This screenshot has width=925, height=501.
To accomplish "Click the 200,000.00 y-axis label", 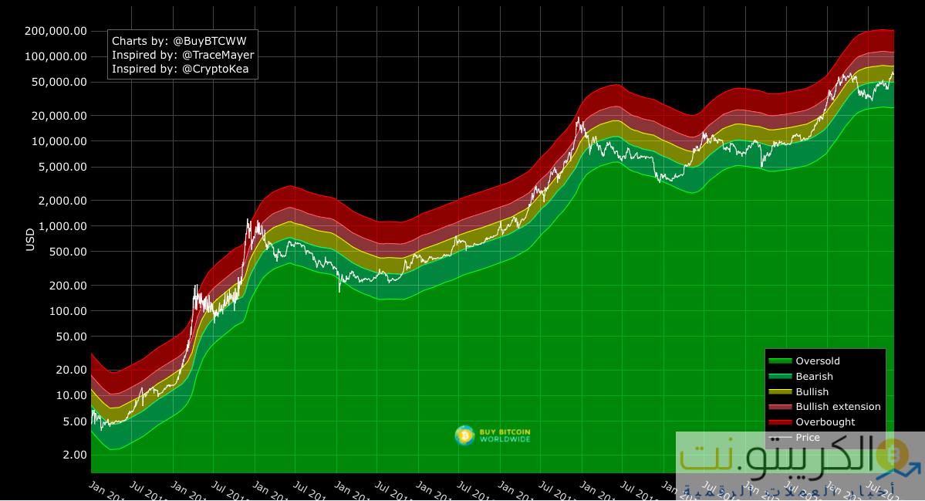I will 56,31.
